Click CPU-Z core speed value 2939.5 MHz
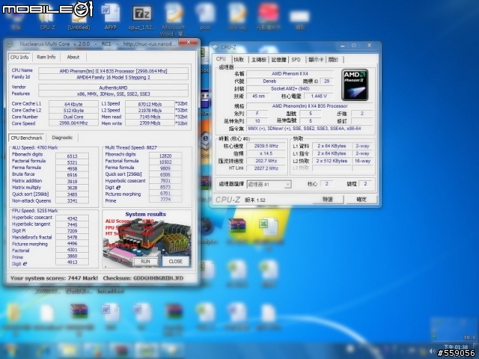Viewport: 479px width, 359px height. (x=266, y=146)
